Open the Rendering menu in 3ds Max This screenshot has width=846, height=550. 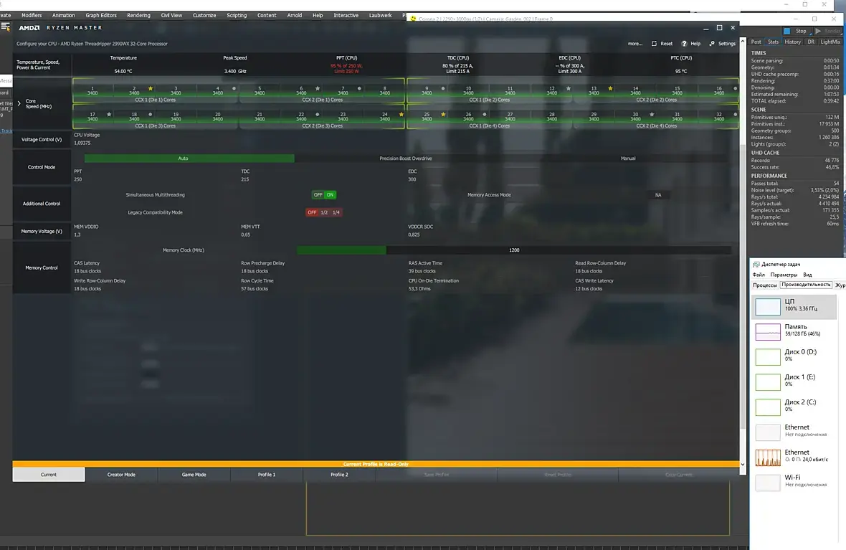[x=138, y=15]
